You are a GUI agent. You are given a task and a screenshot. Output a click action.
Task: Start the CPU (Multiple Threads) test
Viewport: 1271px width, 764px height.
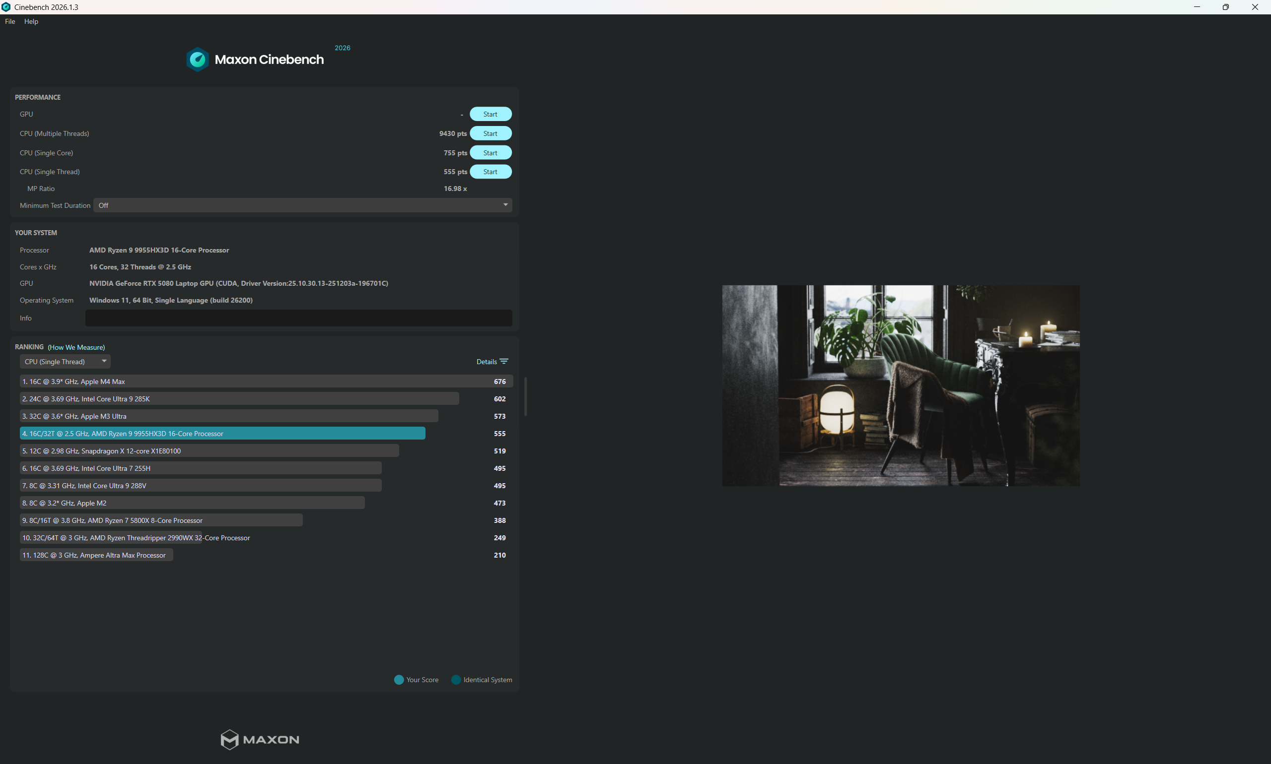[491, 133]
